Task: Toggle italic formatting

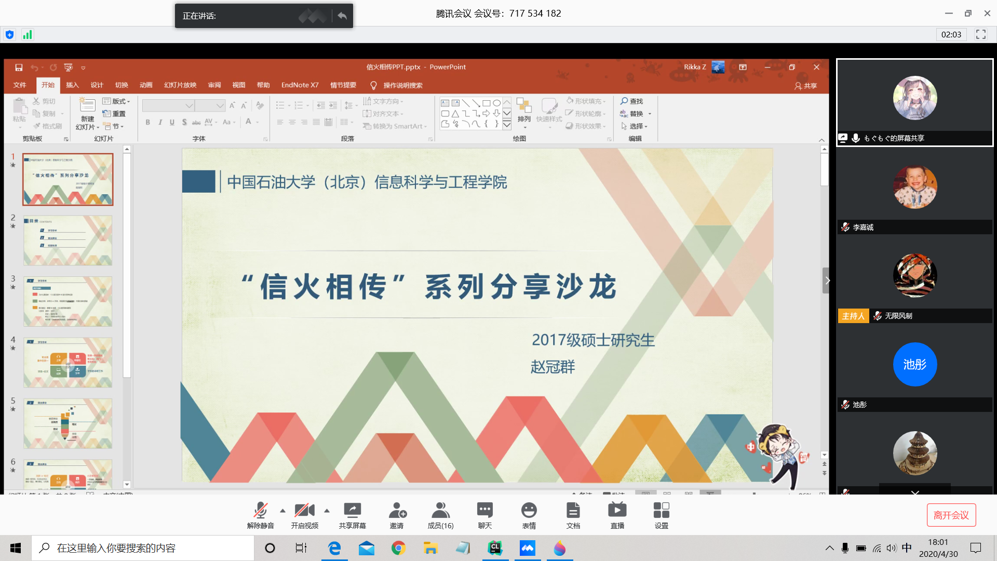Action: (x=160, y=122)
